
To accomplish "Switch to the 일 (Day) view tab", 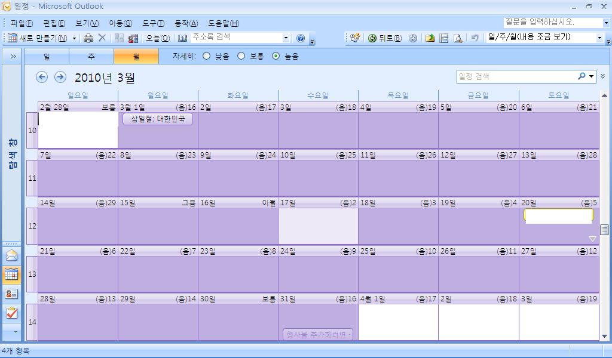I will click(x=47, y=57).
